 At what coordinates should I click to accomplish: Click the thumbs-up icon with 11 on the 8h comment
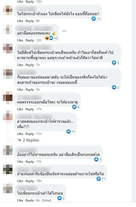tap(94, 19)
